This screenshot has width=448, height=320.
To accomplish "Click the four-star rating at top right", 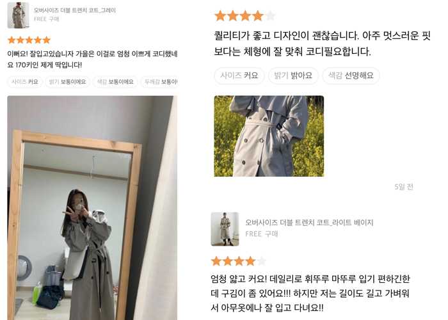I will [245, 16].
